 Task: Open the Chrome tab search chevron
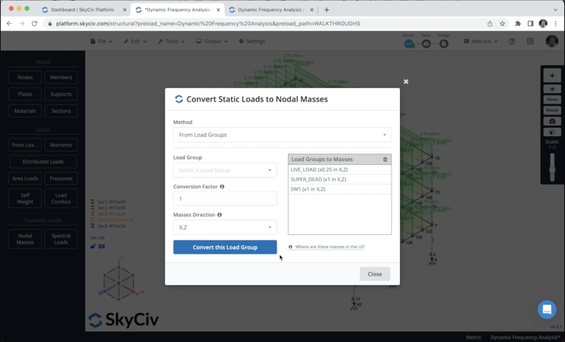[x=555, y=10]
